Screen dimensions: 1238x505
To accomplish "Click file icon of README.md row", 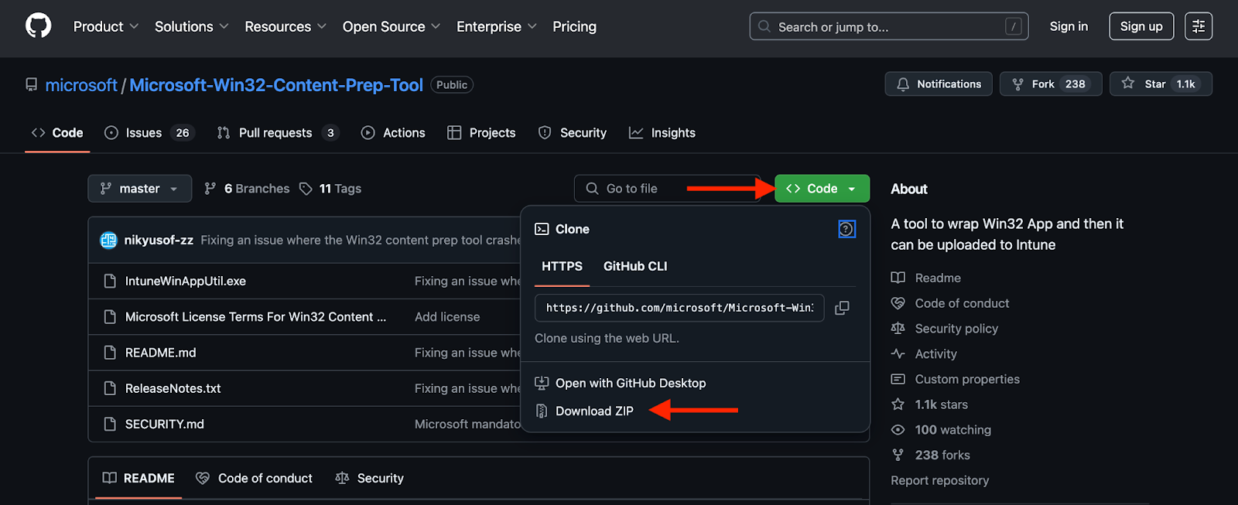I will point(110,353).
